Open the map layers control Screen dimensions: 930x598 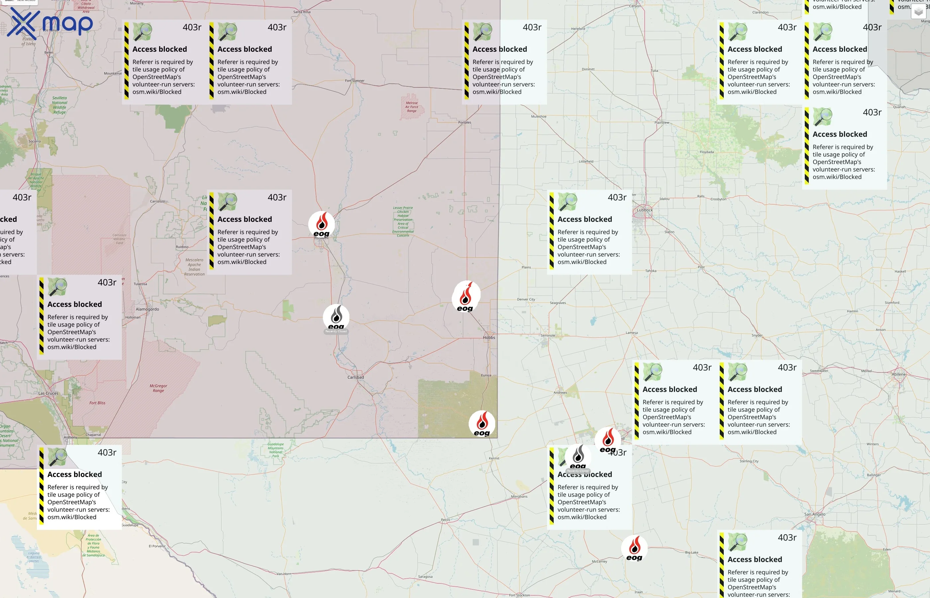[918, 12]
